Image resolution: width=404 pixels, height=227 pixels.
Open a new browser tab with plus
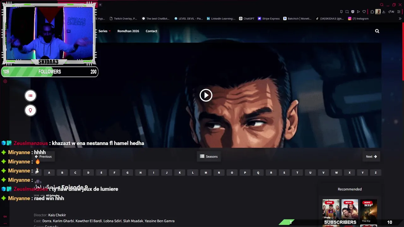coord(100,5)
